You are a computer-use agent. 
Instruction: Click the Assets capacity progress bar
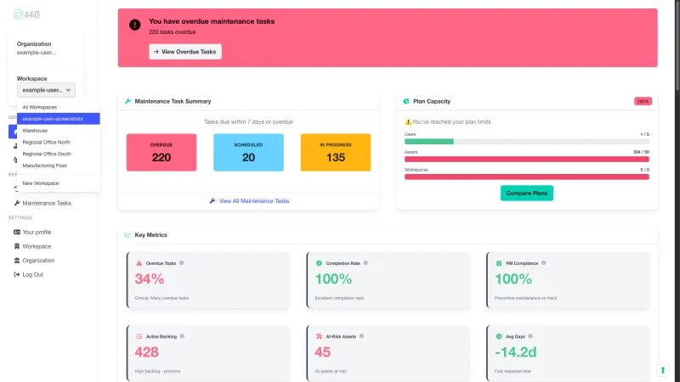(x=526, y=159)
